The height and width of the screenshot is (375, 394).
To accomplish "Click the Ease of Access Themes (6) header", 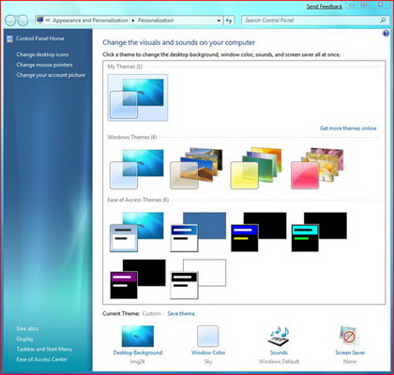I will click(x=138, y=200).
